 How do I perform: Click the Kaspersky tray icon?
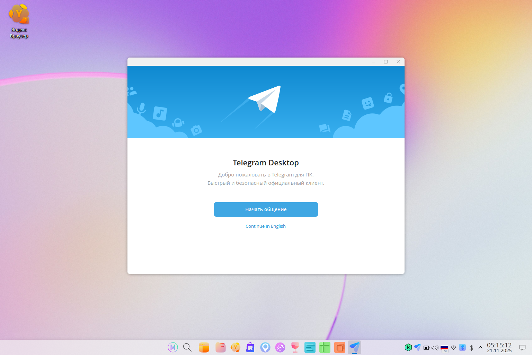pyautogui.click(x=408, y=347)
